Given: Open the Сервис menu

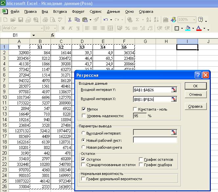Looking at the screenshot, I should coord(96,11).
